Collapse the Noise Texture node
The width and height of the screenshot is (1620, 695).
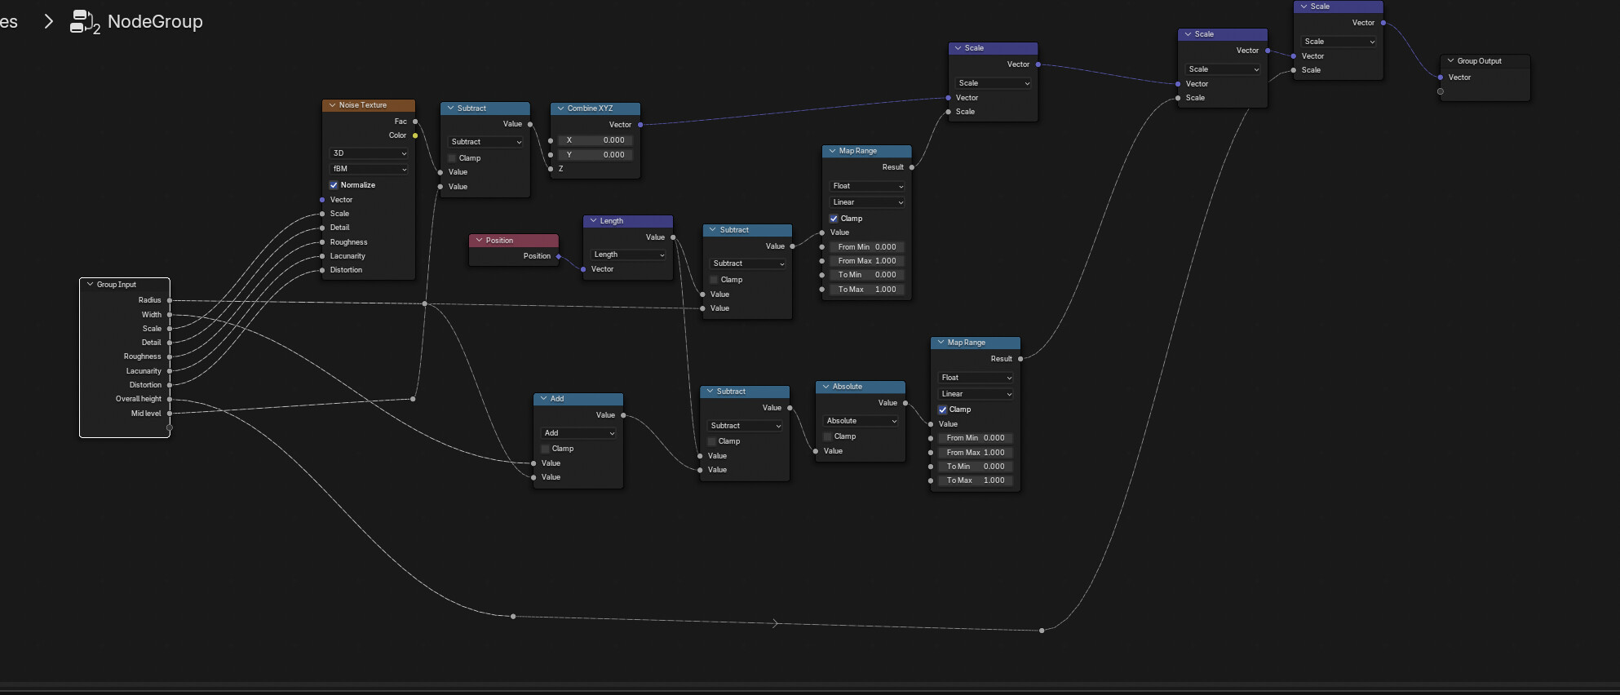(x=333, y=105)
